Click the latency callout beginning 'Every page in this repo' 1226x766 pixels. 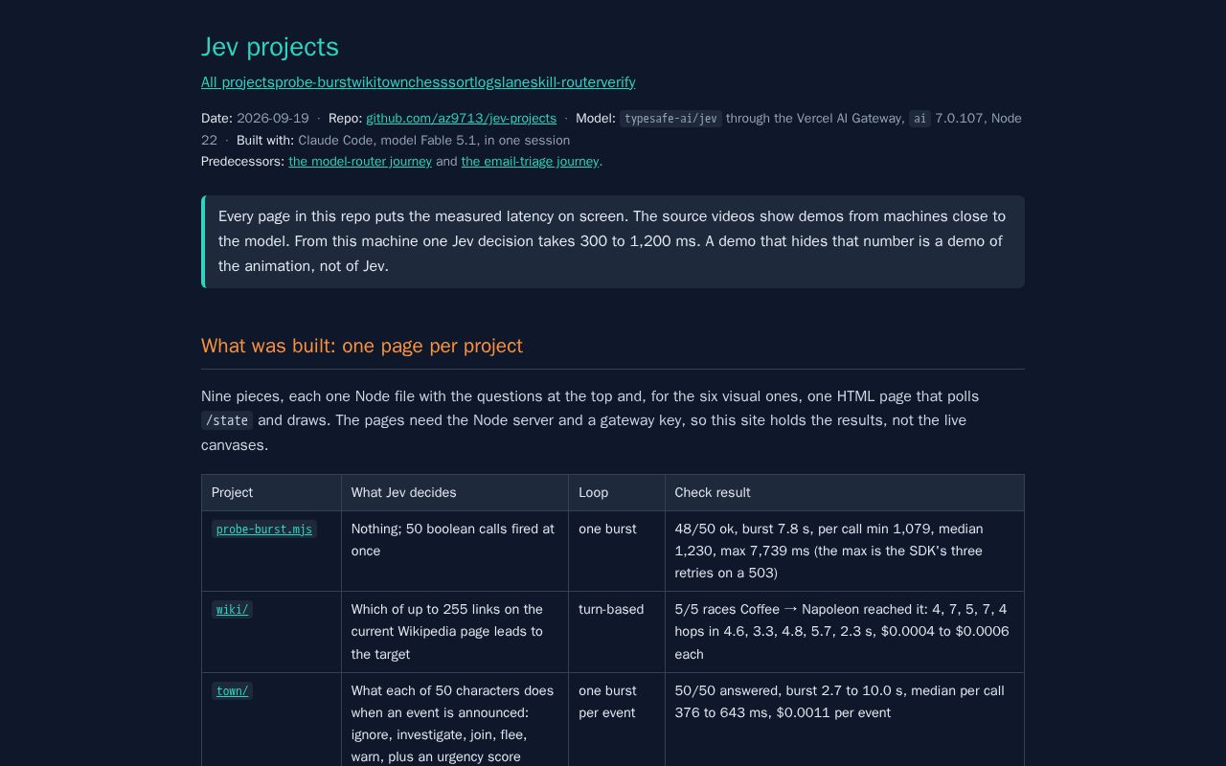coord(613,241)
